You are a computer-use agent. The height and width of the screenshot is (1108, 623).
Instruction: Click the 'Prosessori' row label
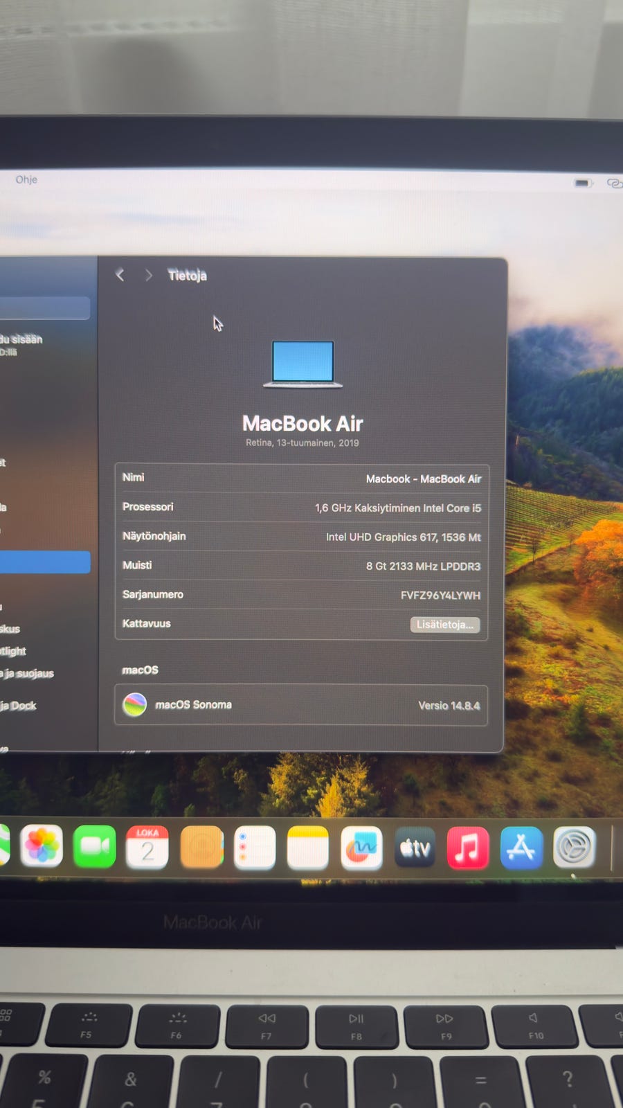coord(148,507)
